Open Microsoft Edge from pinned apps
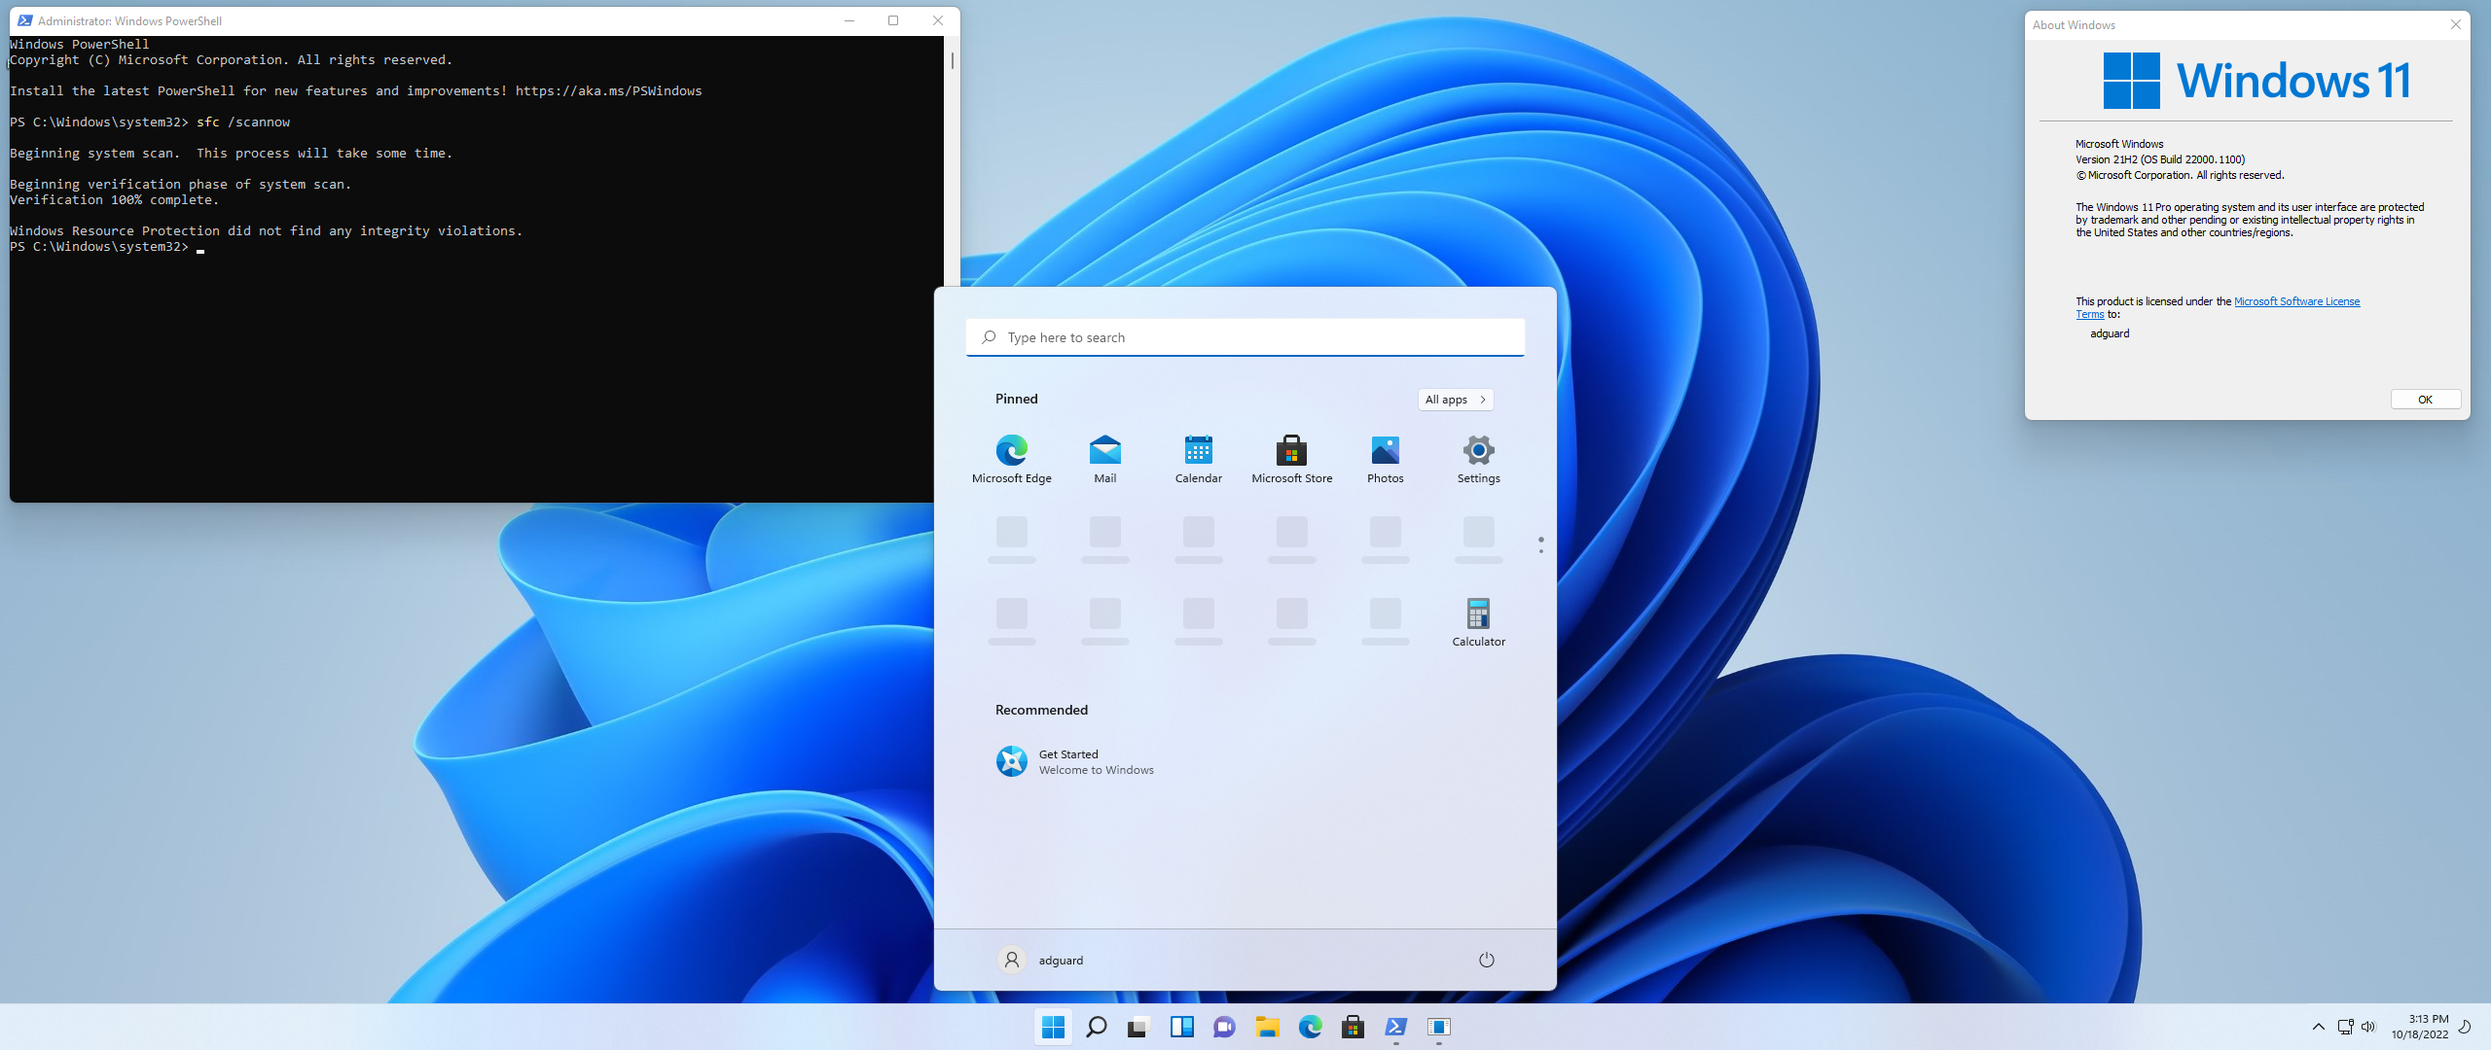Image resolution: width=2491 pixels, height=1050 pixels. 1011,459
